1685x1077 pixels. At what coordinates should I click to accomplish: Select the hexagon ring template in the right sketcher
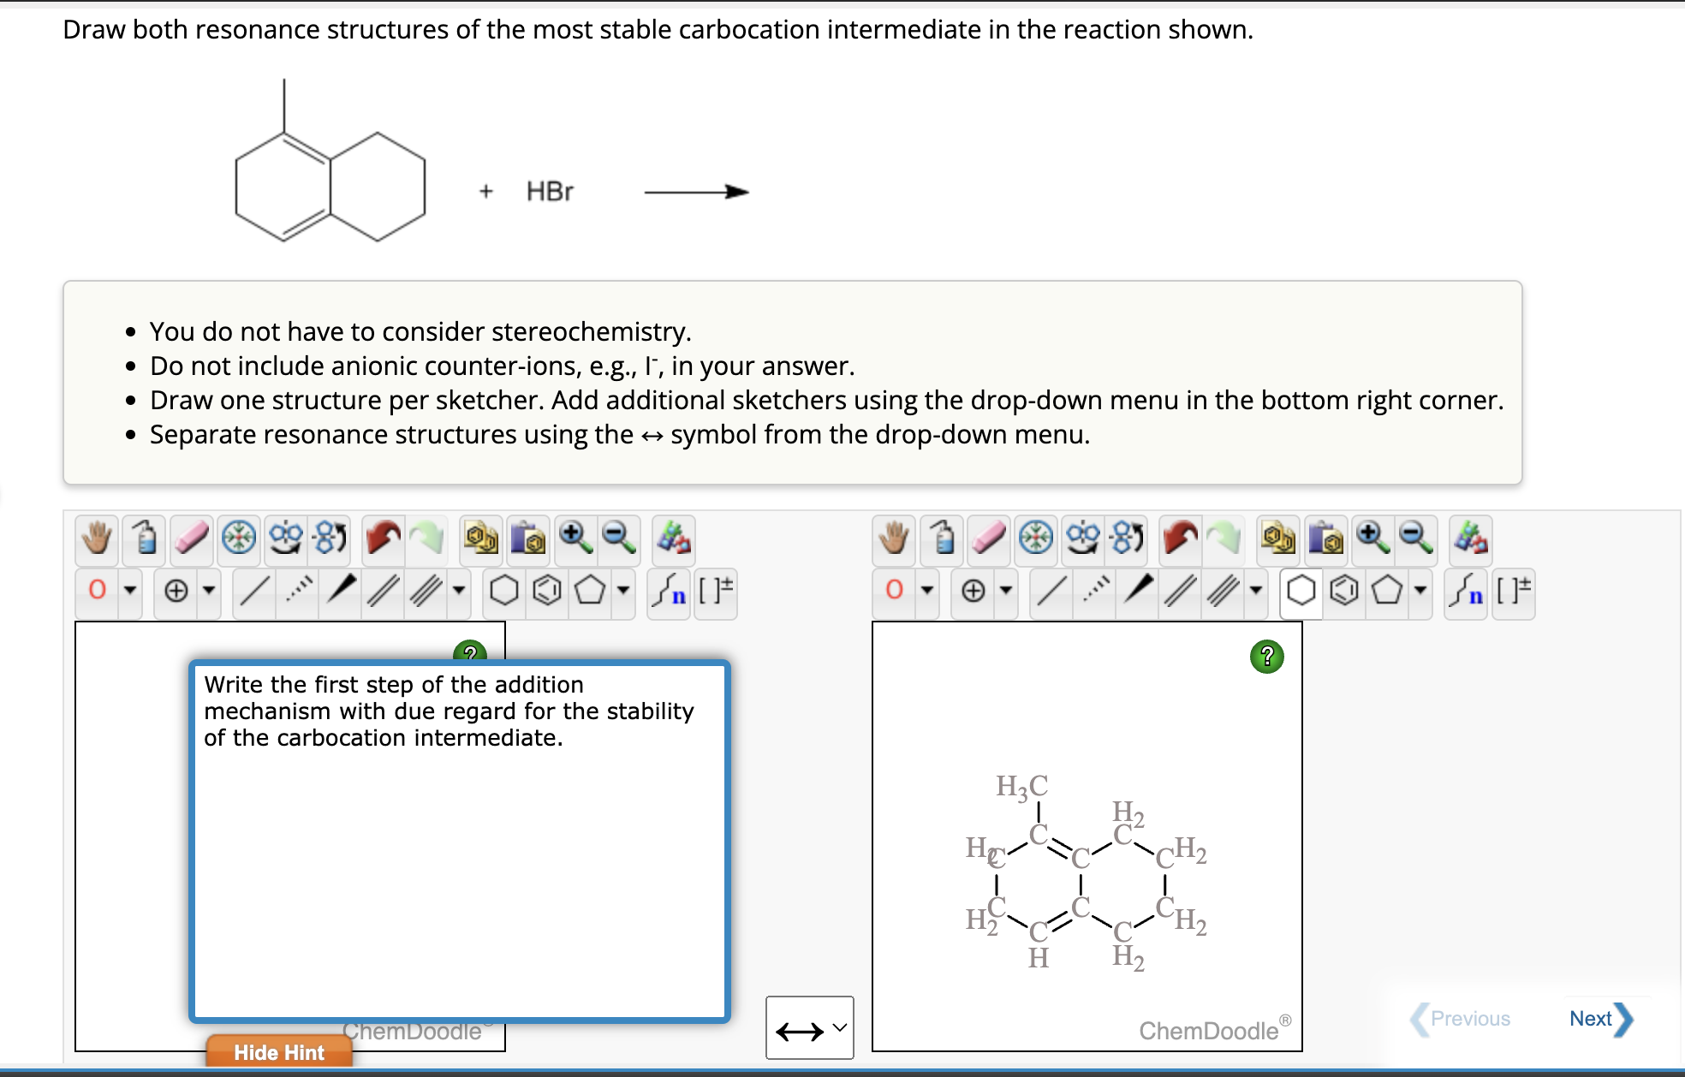1301,592
